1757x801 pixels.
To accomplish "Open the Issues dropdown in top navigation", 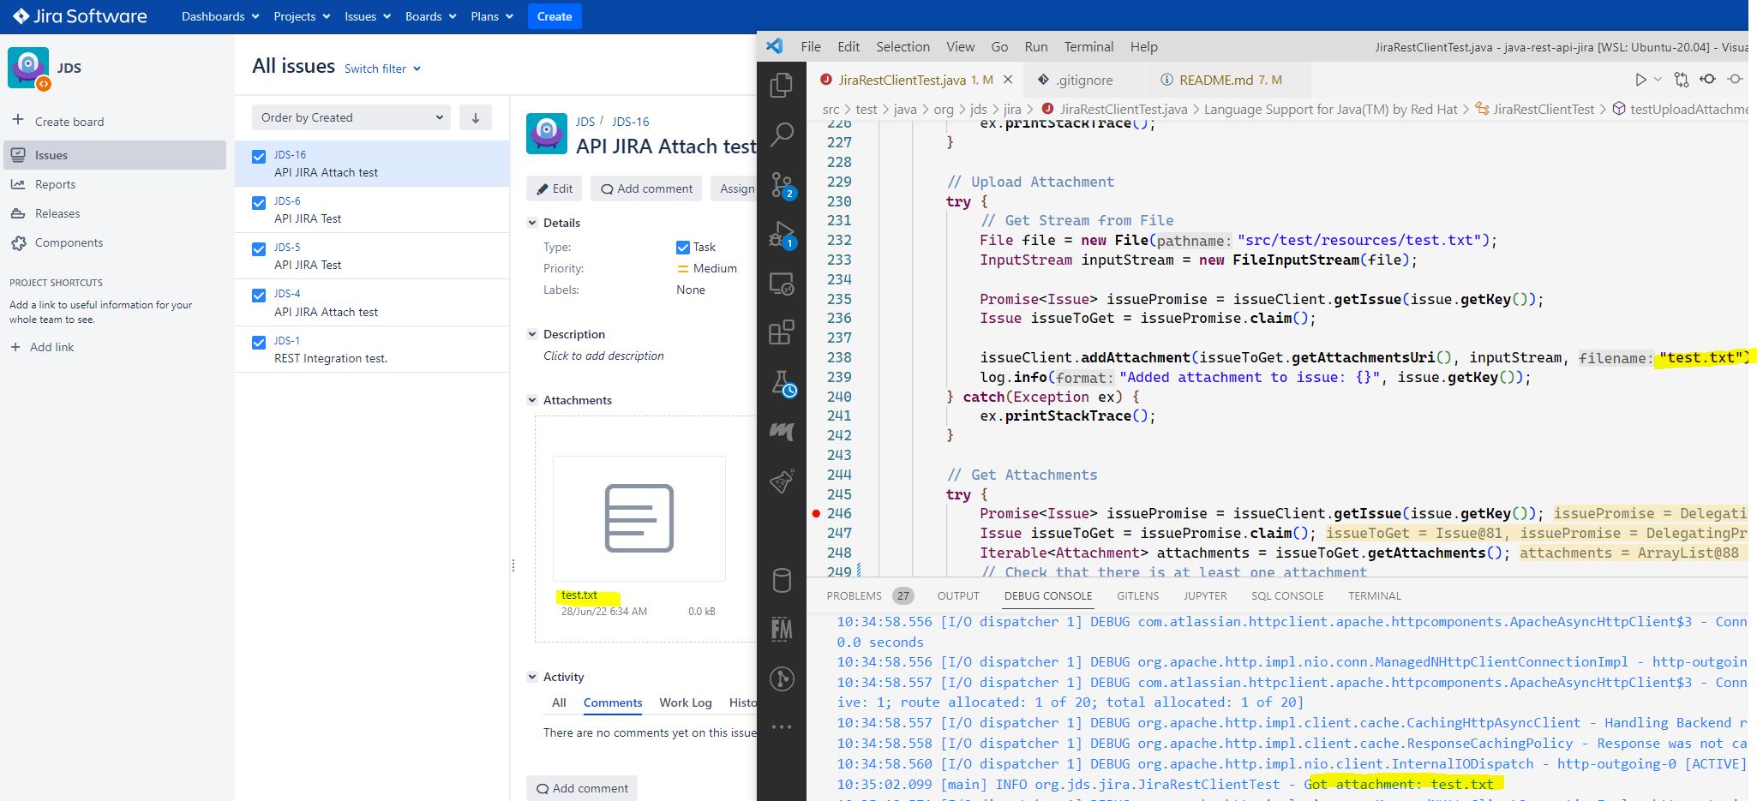I will point(368,16).
